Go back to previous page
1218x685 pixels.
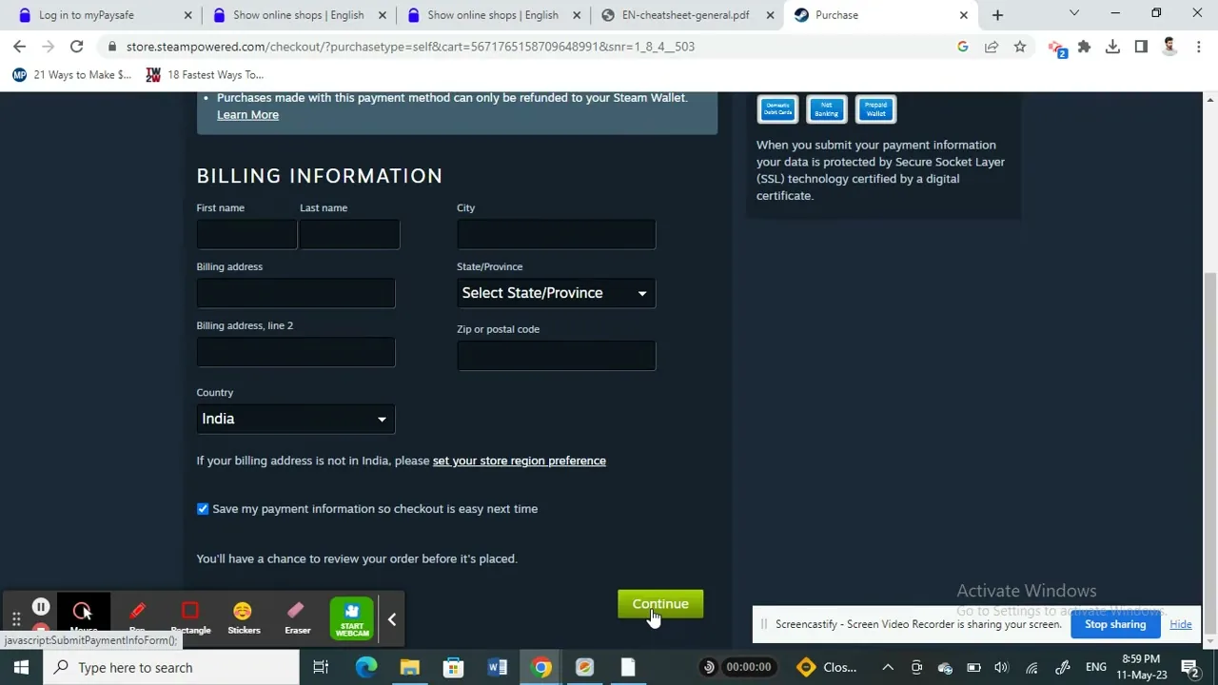point(20,46)
